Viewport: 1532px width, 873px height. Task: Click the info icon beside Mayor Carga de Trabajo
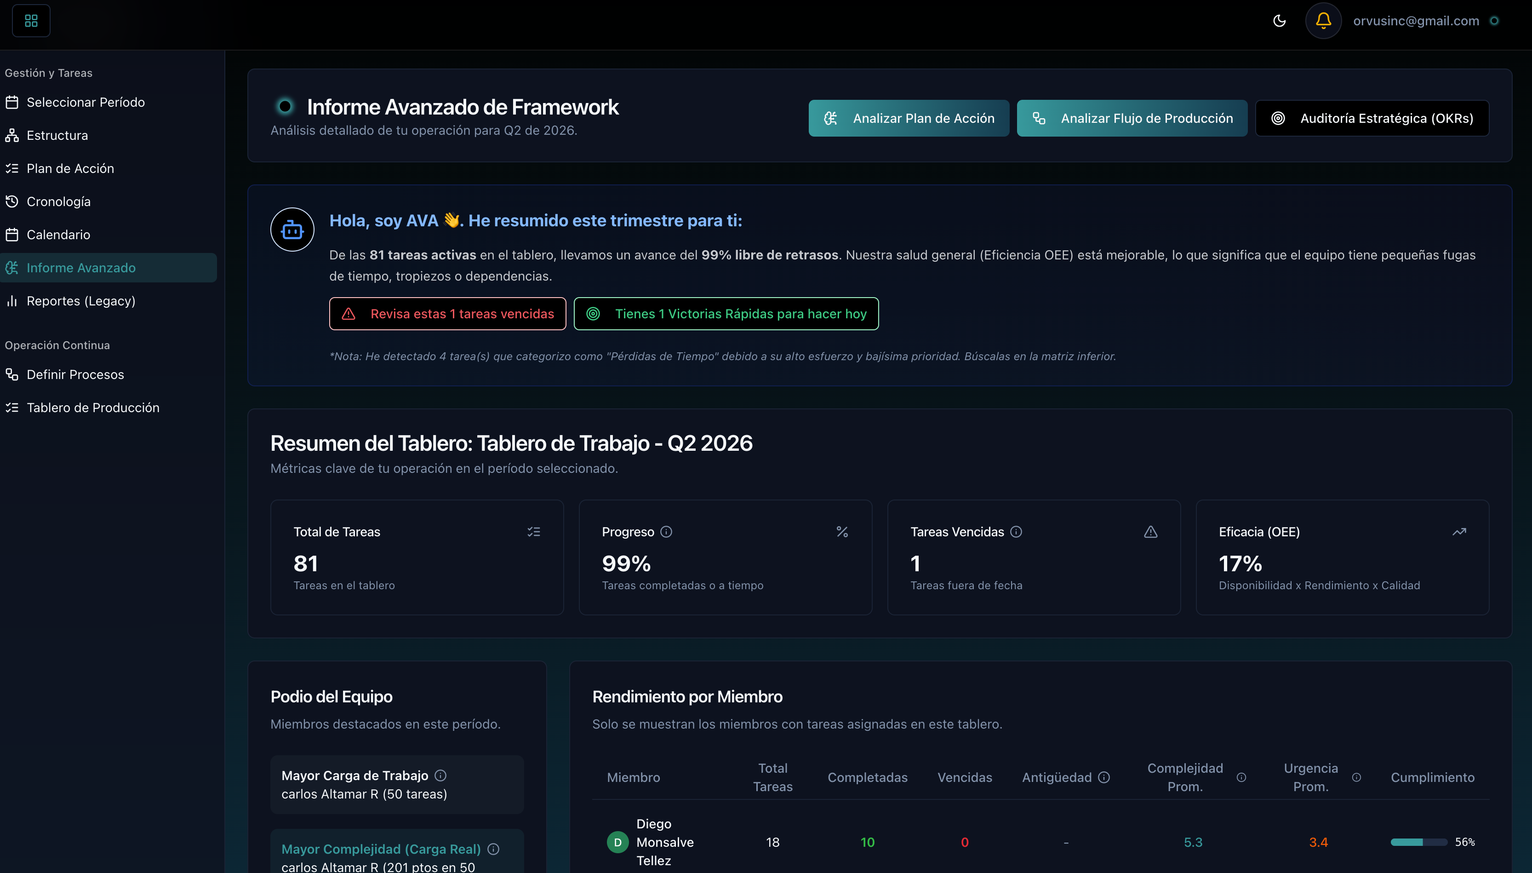(440, 776)
